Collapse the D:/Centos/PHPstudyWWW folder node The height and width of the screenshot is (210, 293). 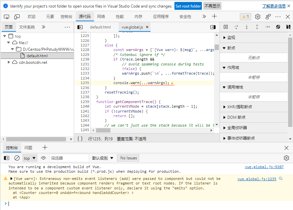12,49
